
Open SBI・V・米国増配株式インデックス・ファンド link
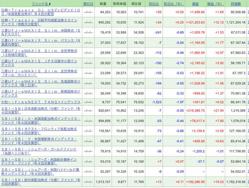[39, 141]
